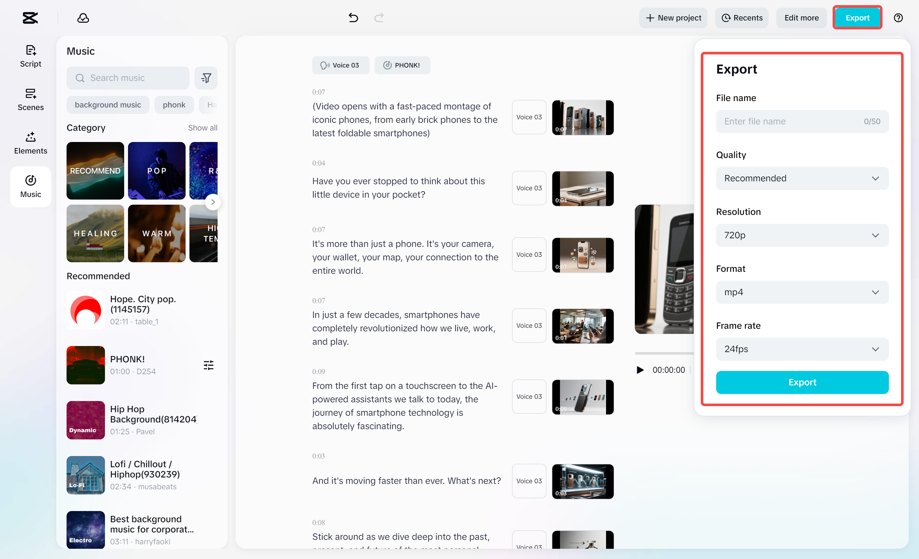Viewport: 919px width, 559px height.
Task: Select the phonk search tag
Action: pos(174,105)
